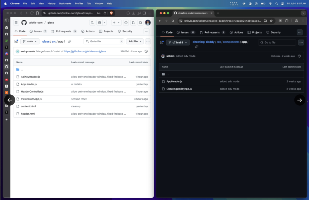
Task: Click Go to file field in cheating-daddy
Action: [x=277, y=42]
